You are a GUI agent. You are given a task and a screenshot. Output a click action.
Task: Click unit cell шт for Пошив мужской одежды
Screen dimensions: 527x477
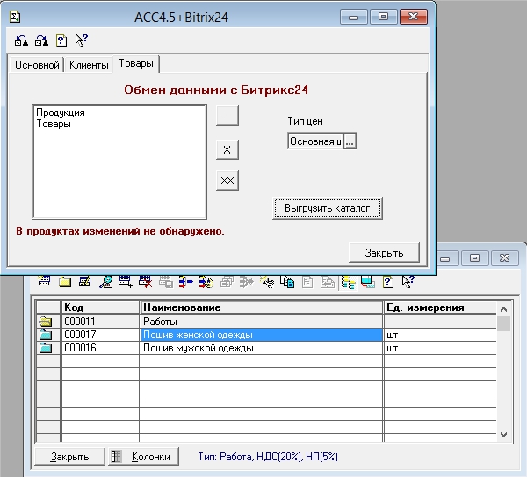coord(440,348)
